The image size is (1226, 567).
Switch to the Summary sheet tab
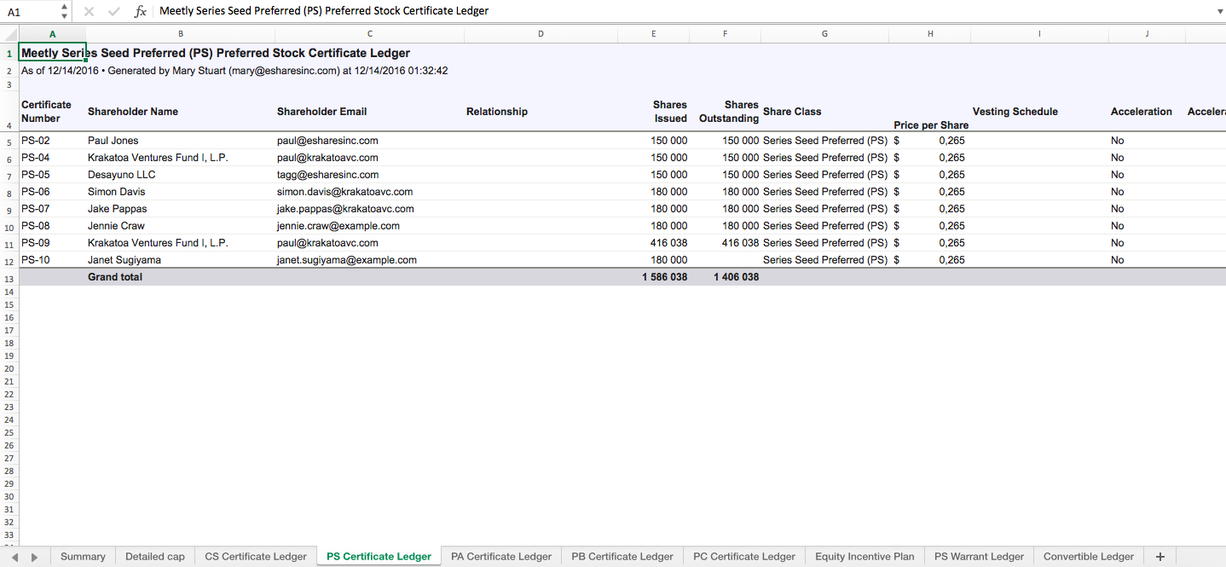tap(83, 557)
